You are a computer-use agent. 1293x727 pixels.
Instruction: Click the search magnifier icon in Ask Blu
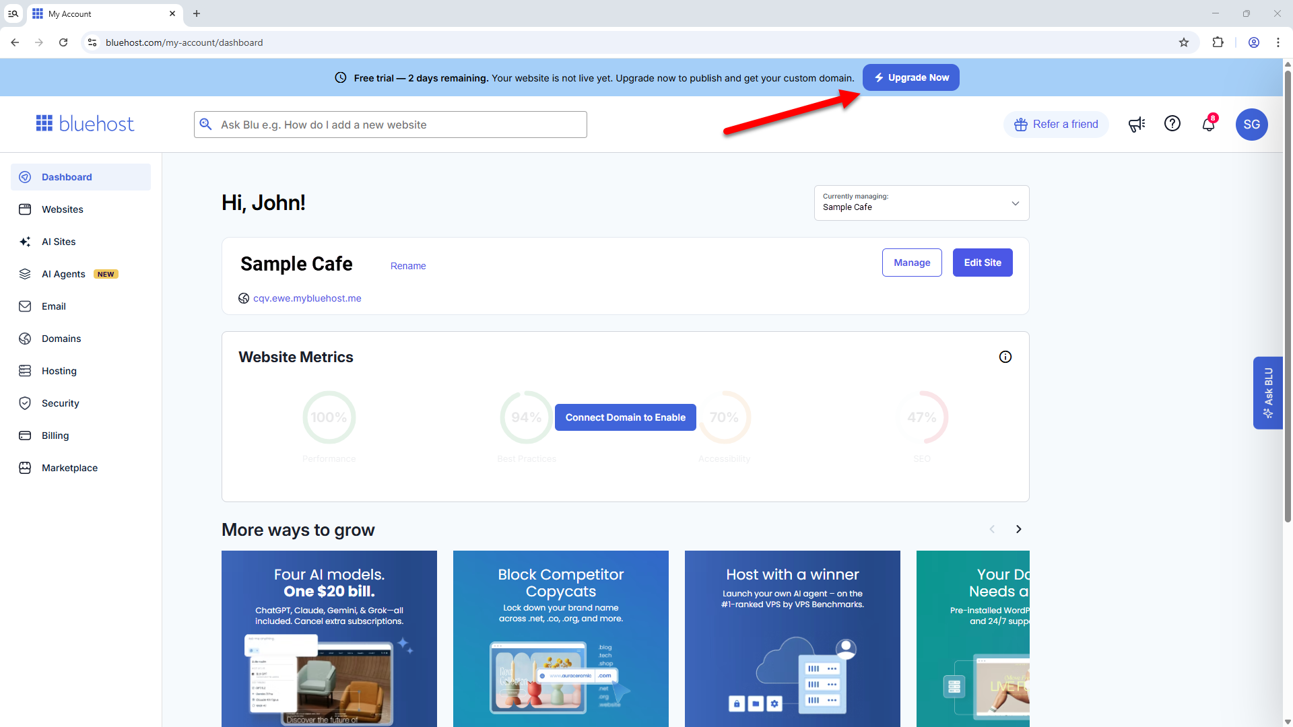(x=206, y=125)
